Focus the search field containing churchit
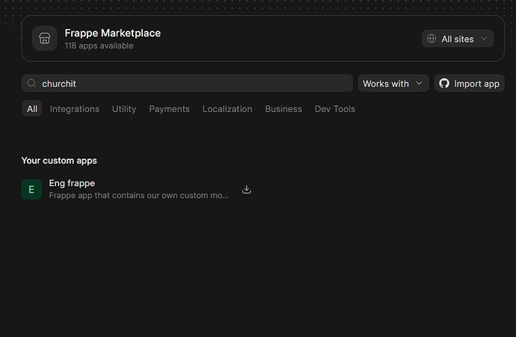Viewport: 516px width, 337px height. [x=187, y=83]
